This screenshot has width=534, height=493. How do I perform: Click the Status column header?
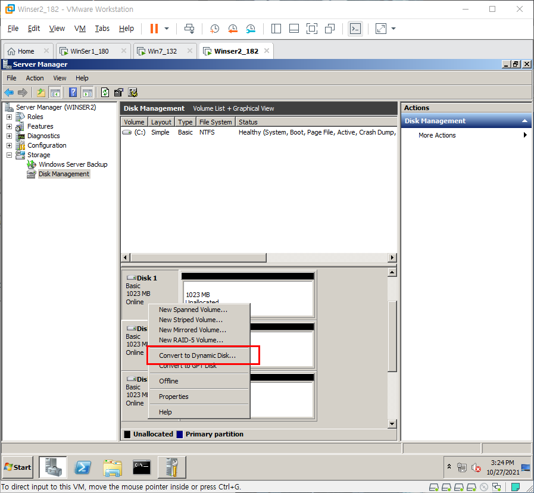tap(248, 122)
